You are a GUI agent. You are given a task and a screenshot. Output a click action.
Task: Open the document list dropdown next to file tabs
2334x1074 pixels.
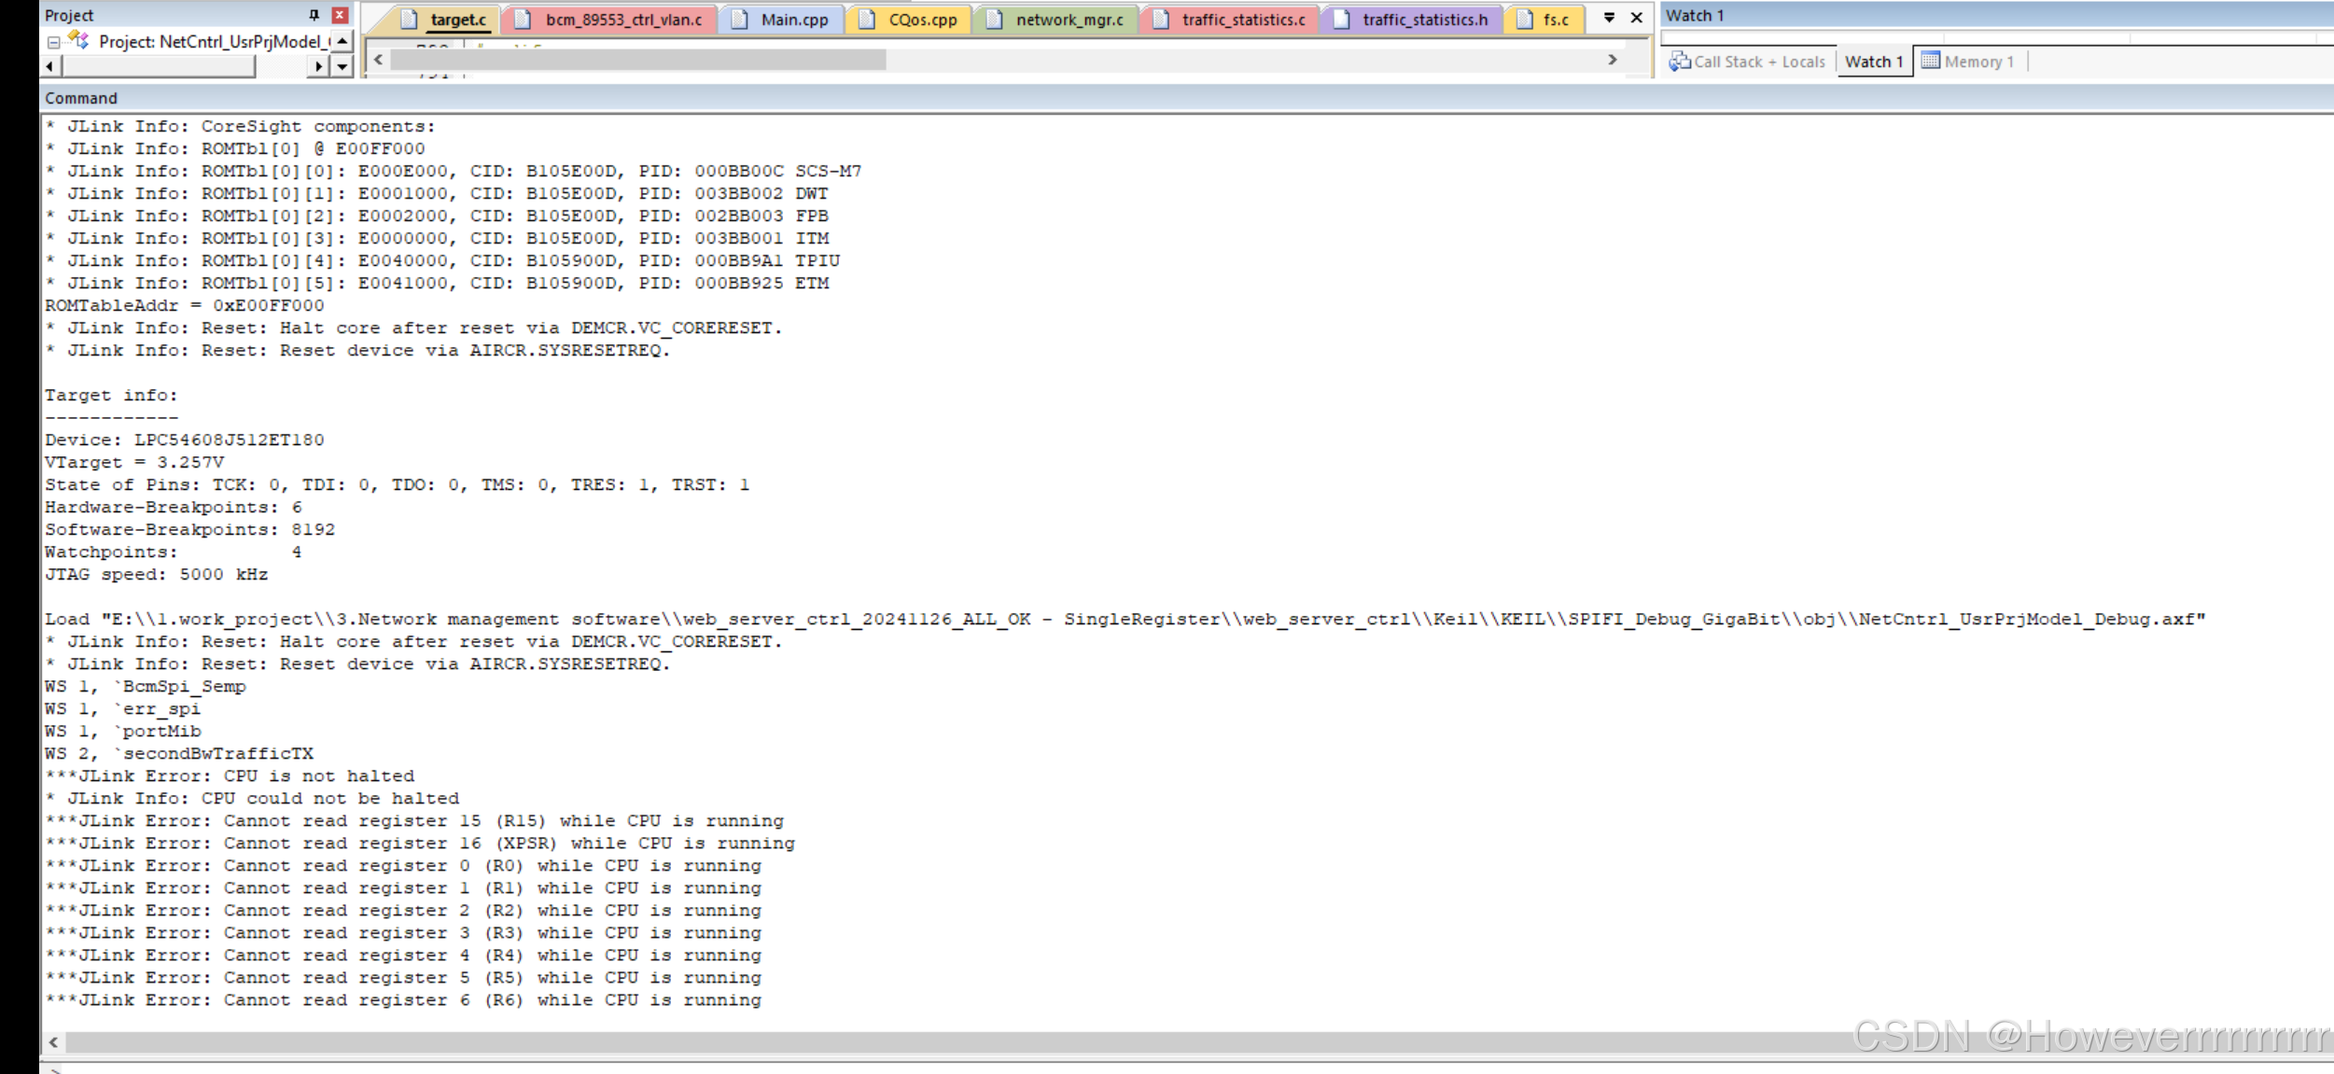[x=1609, y=17]
